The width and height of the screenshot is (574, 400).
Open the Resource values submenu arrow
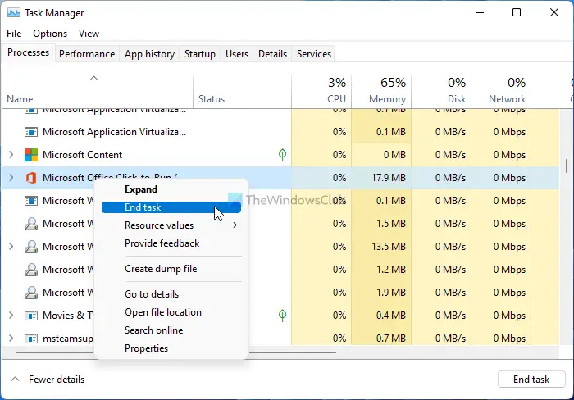pyautogui.click(x=235, y=225)
